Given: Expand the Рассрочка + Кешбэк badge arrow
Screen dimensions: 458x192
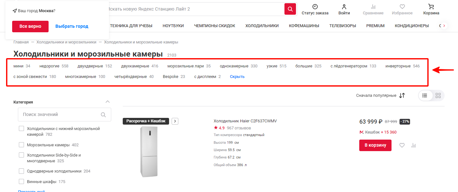Looking at the screenshot, I should (175, 121).
